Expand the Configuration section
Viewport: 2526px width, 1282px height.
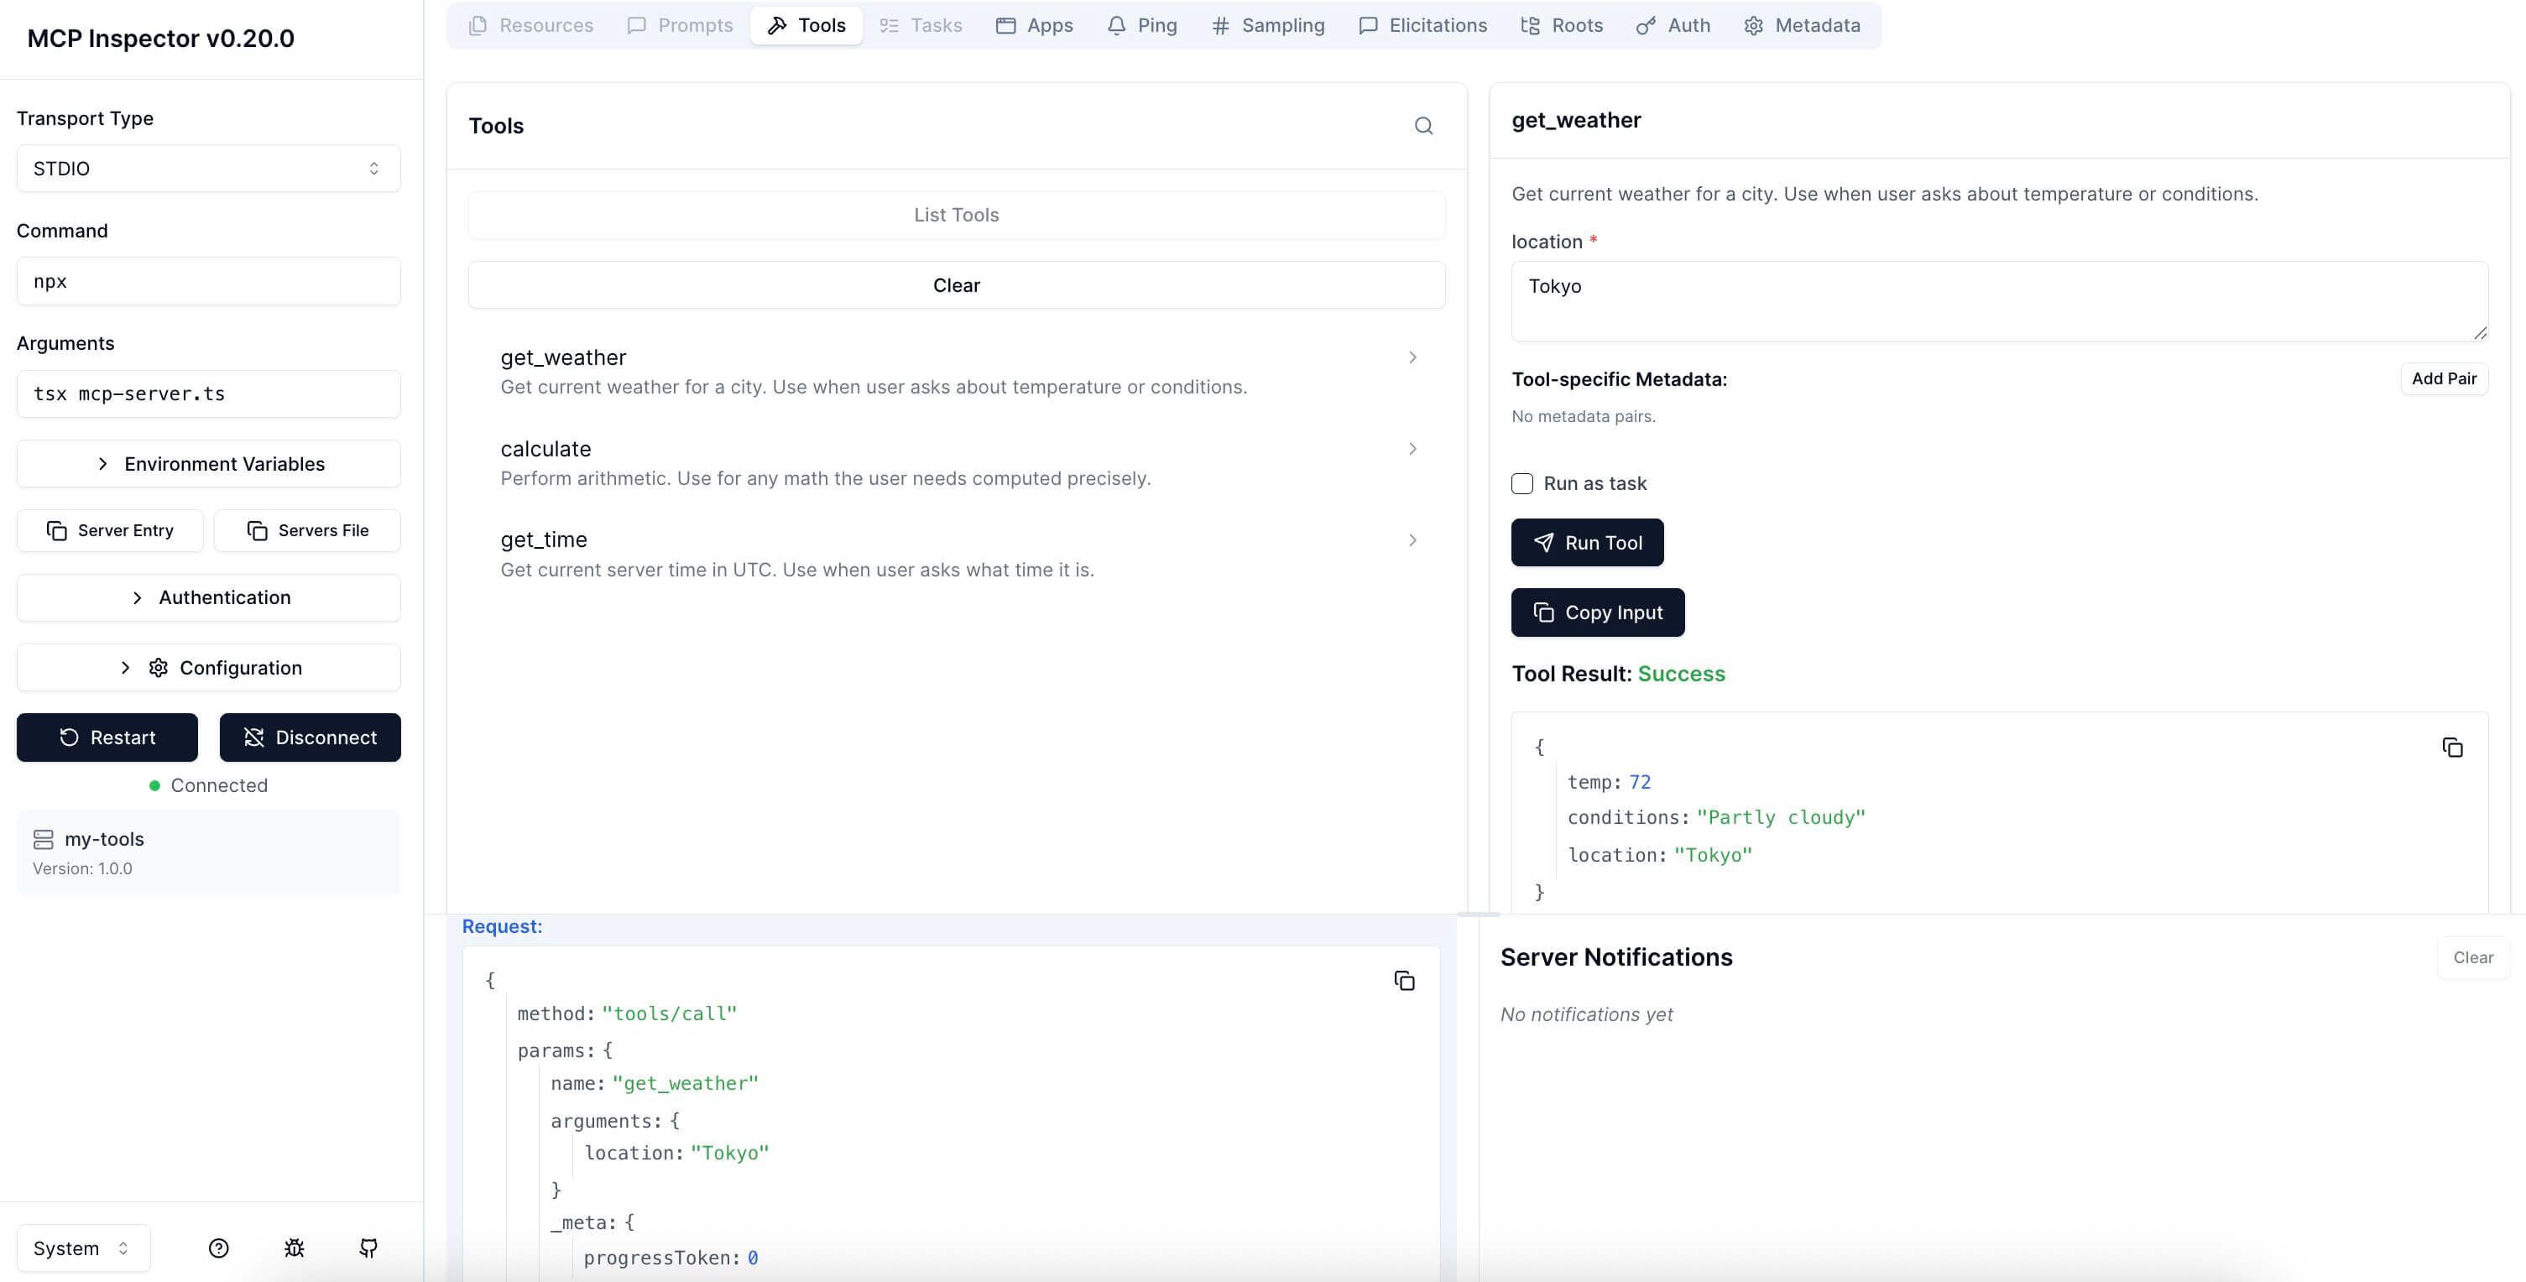208,668
